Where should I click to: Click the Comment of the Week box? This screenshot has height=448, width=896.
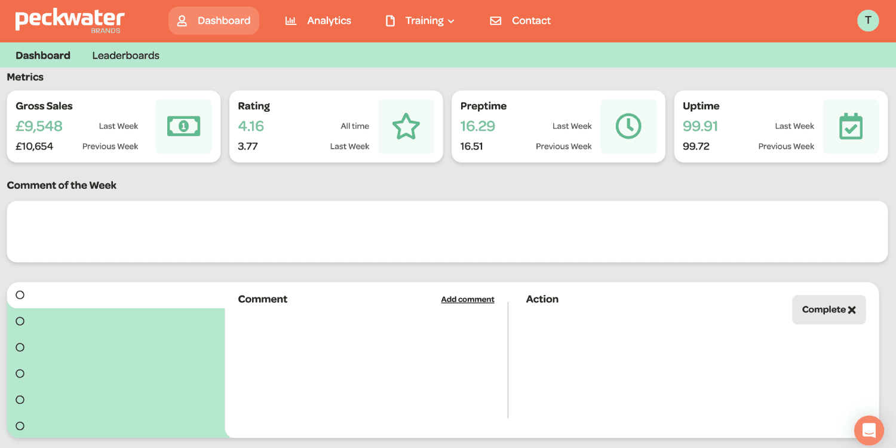pos(447,232)
